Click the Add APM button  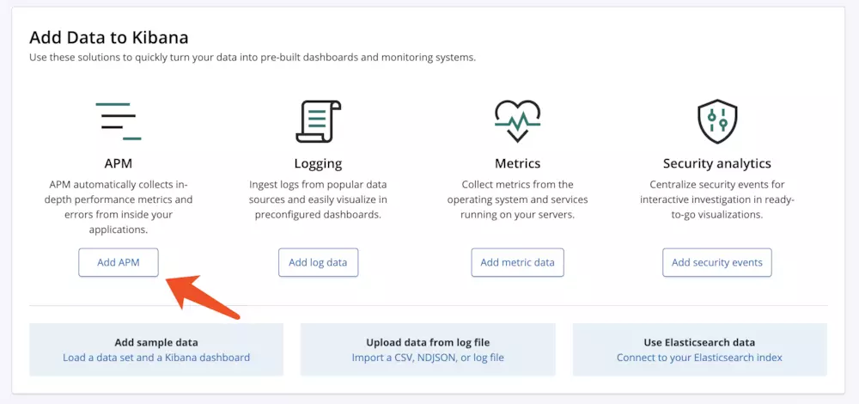[119, 262]
